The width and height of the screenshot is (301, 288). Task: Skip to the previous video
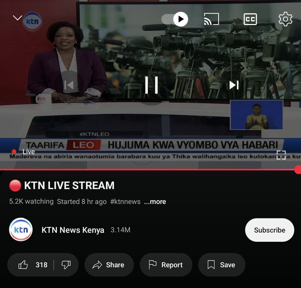69,85
